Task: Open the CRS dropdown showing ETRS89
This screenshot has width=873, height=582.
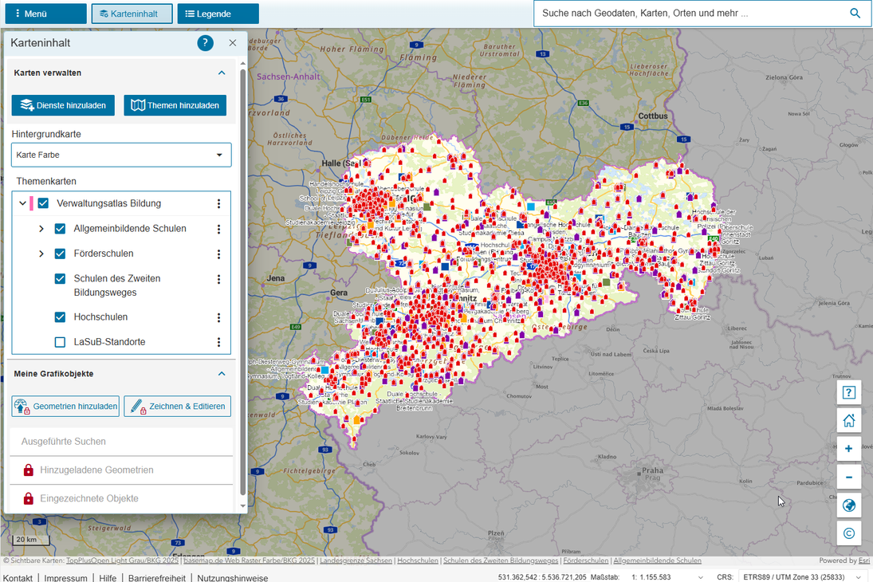Action: pos(803,576)
